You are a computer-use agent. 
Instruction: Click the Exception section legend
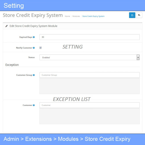12,65
